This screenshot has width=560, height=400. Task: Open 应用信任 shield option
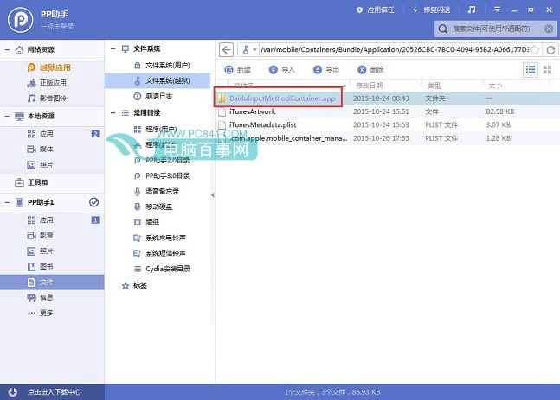[375, 10]
